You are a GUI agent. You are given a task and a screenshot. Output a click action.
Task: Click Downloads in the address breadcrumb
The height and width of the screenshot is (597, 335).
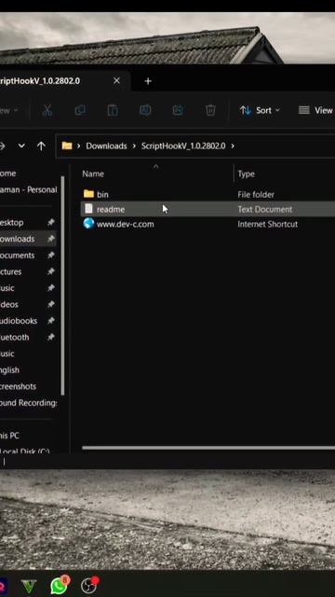click(106, 146)
